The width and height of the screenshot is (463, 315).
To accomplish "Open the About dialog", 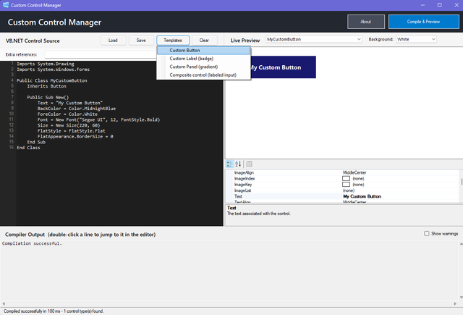I will pos(366,22).
